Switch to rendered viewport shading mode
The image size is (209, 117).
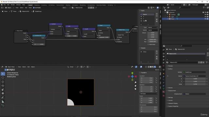click(x=155, y=67)
